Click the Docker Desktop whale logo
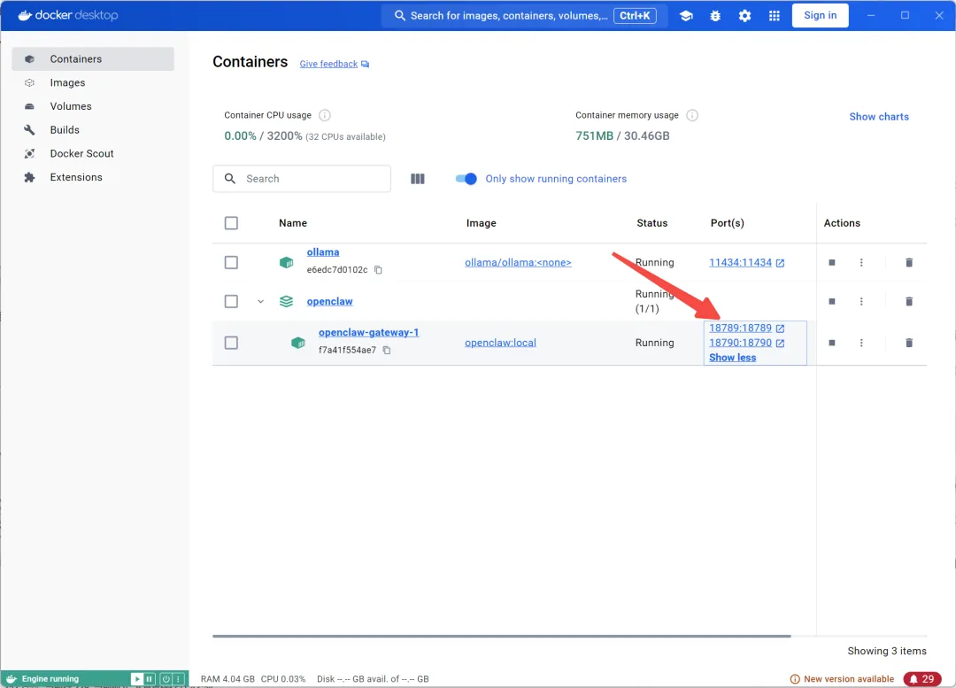 click(25, 15)
